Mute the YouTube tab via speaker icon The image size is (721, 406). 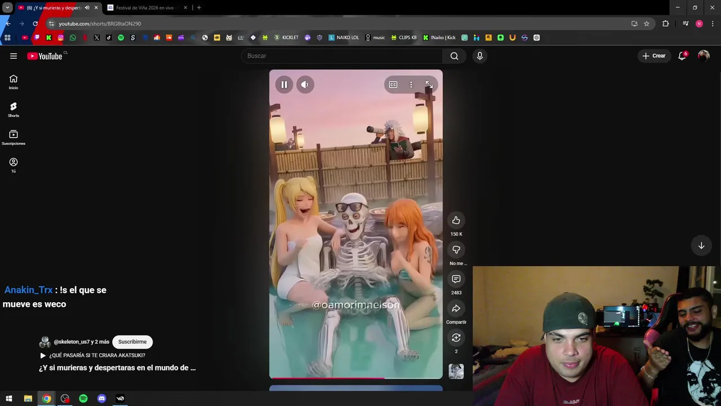click(x=87, y=8)
